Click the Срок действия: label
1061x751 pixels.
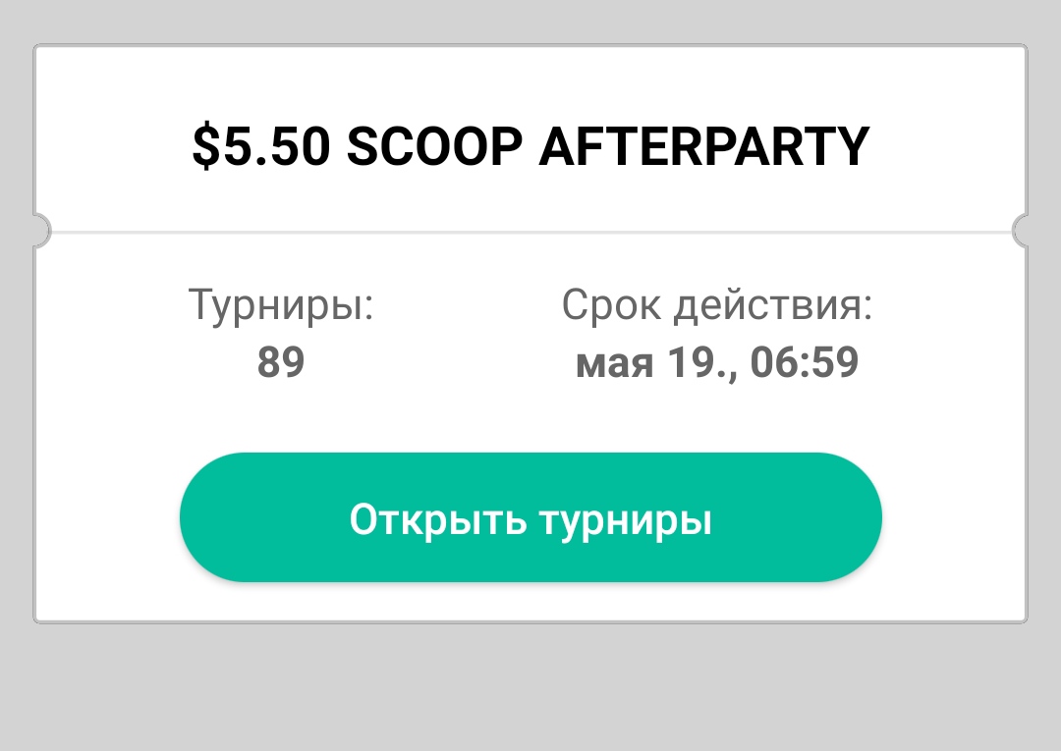717,305
